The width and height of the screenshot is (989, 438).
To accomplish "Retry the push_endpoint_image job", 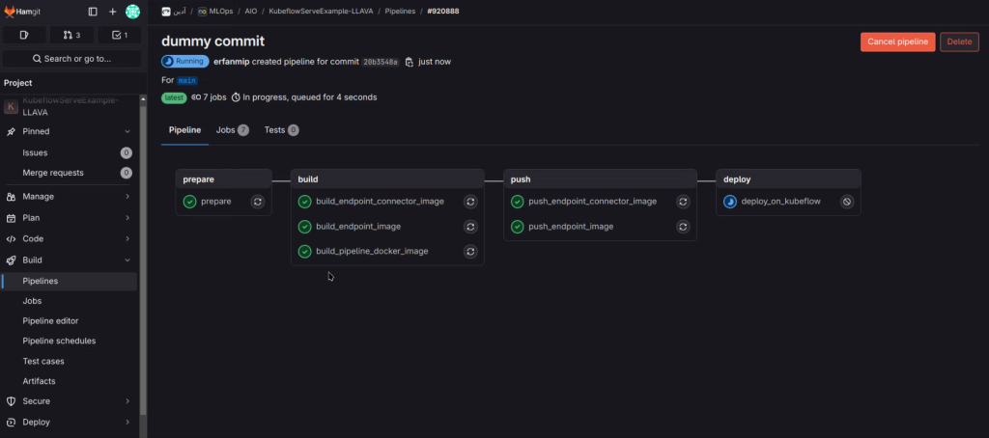I will click(x=683, y=227).
